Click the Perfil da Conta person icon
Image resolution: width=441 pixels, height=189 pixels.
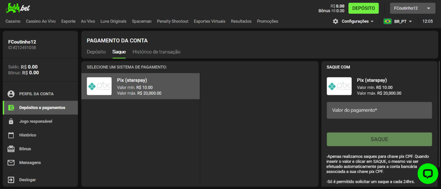[x=11, y=94]
